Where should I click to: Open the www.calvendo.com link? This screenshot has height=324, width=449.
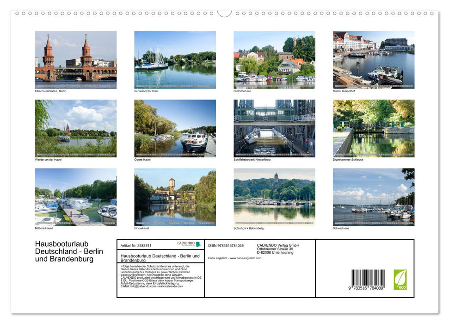pos(170,286)
